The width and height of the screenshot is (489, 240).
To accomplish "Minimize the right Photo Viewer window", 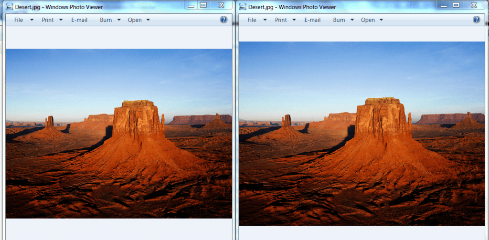I will (444, 5).
